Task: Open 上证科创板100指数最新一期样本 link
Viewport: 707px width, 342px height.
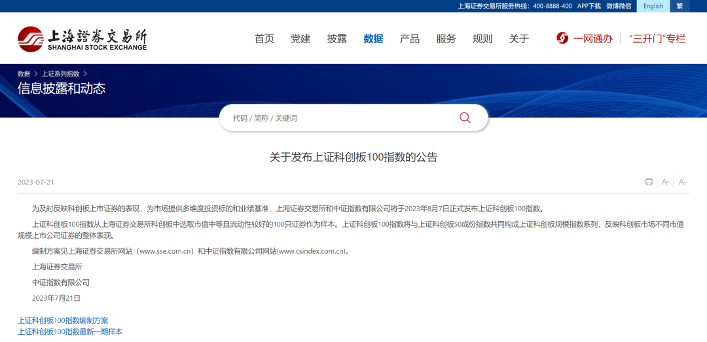Action: [70, 332]
